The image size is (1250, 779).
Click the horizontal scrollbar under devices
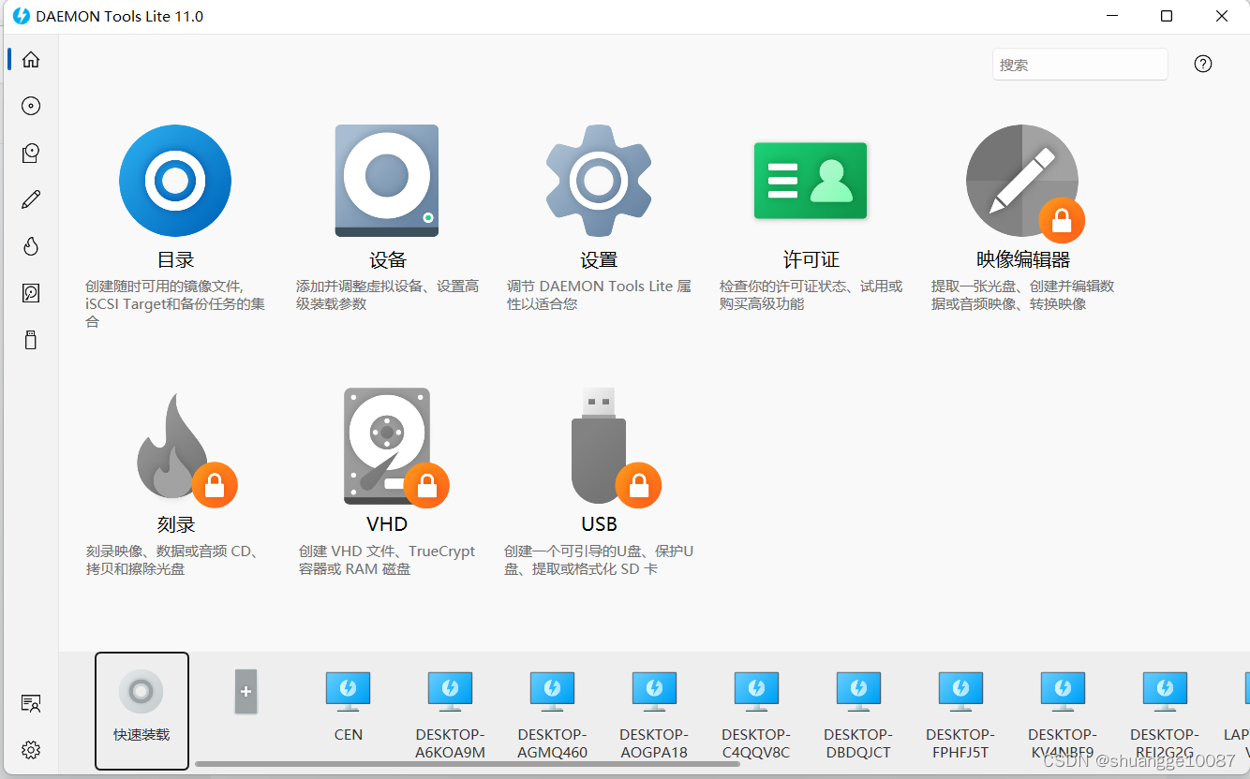click(467, 764)
